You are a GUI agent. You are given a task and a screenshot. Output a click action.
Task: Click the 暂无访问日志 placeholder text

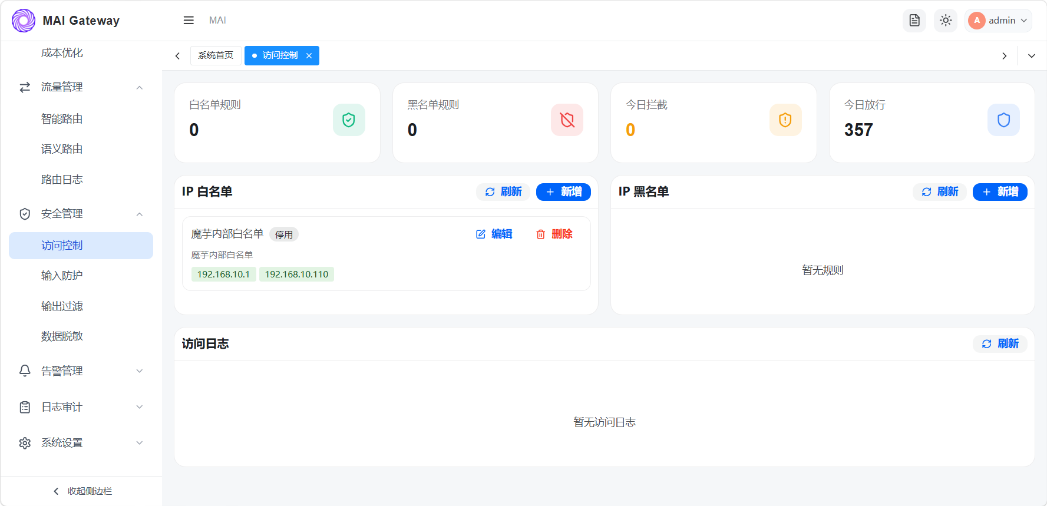point(605,422)
